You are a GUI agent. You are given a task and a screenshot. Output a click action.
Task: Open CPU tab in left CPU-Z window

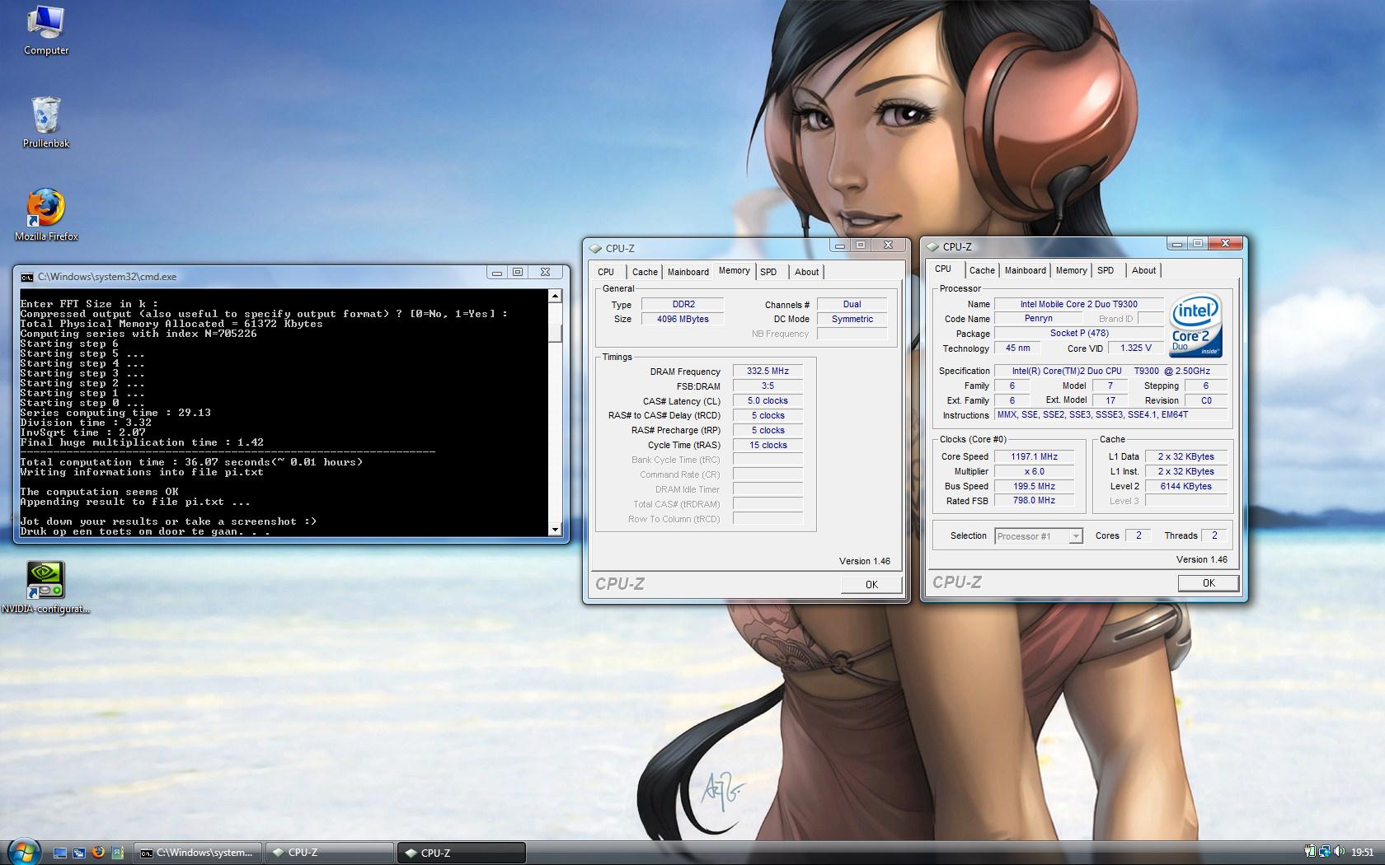(606, 272)
